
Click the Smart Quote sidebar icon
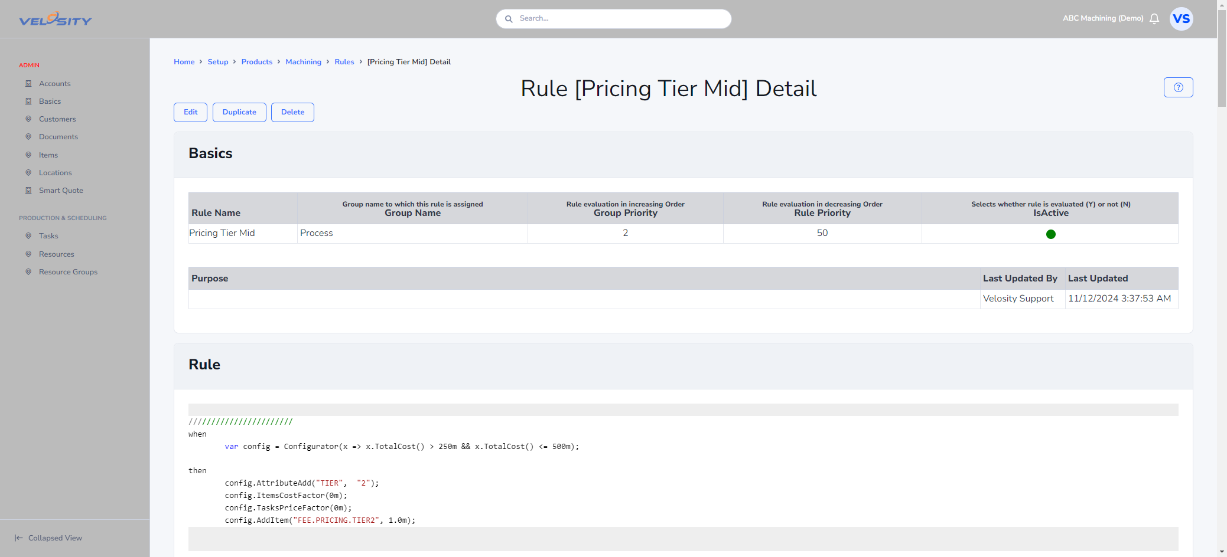[28, 191]
